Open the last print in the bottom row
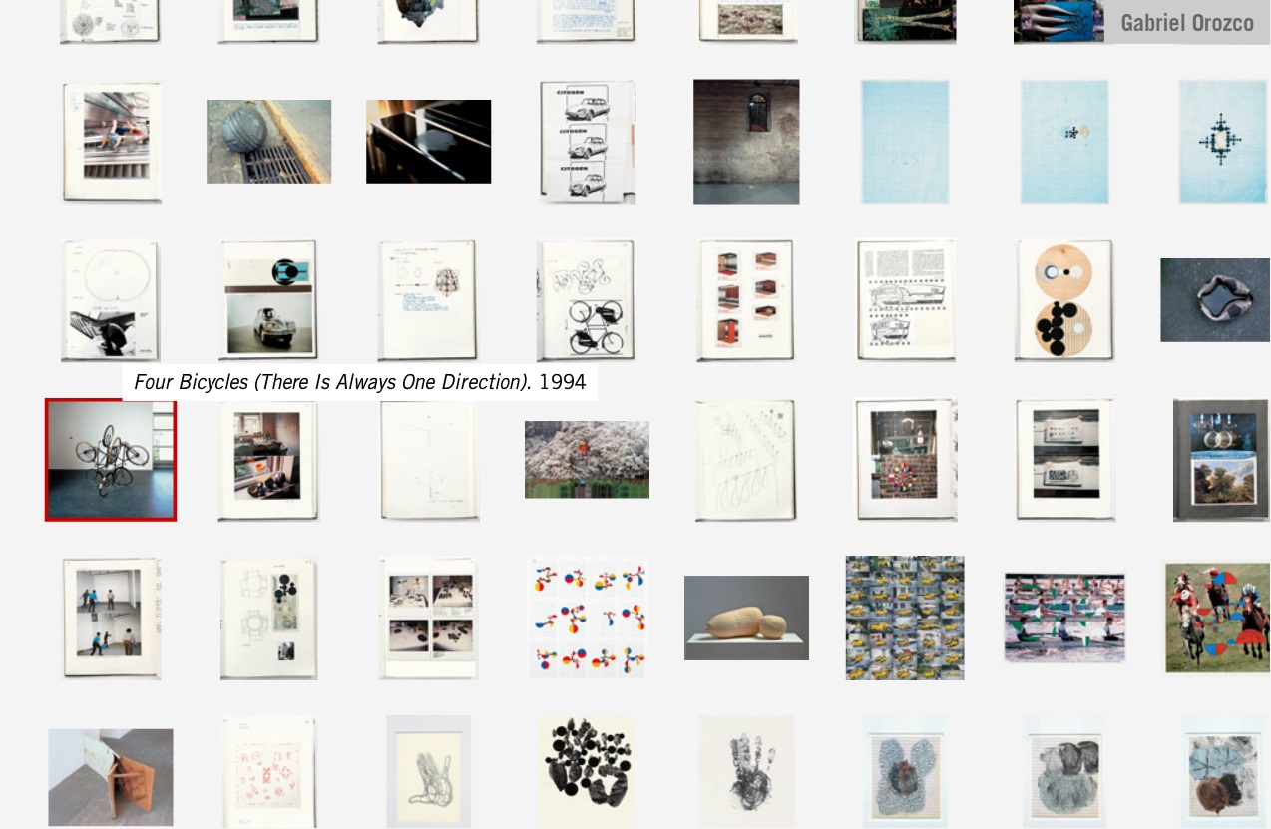Image resolution: width=1271 pixels, height=829 pixels. [1223, 772]
